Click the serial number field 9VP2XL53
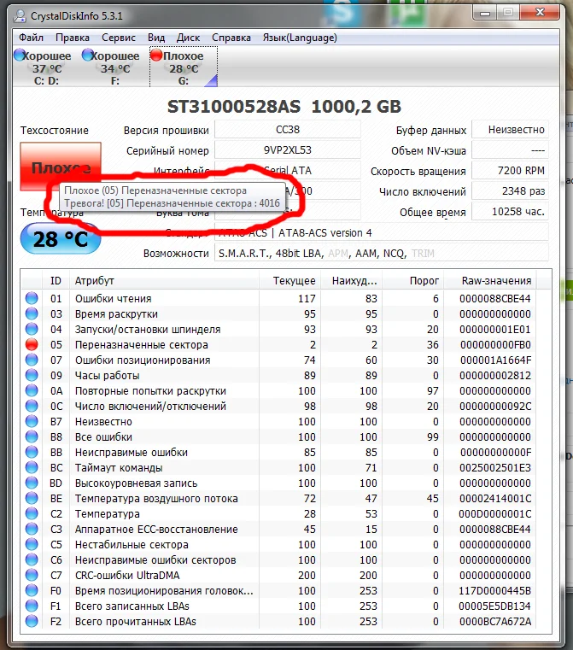Viewport: 573px width, 650px height. (288, 150)
